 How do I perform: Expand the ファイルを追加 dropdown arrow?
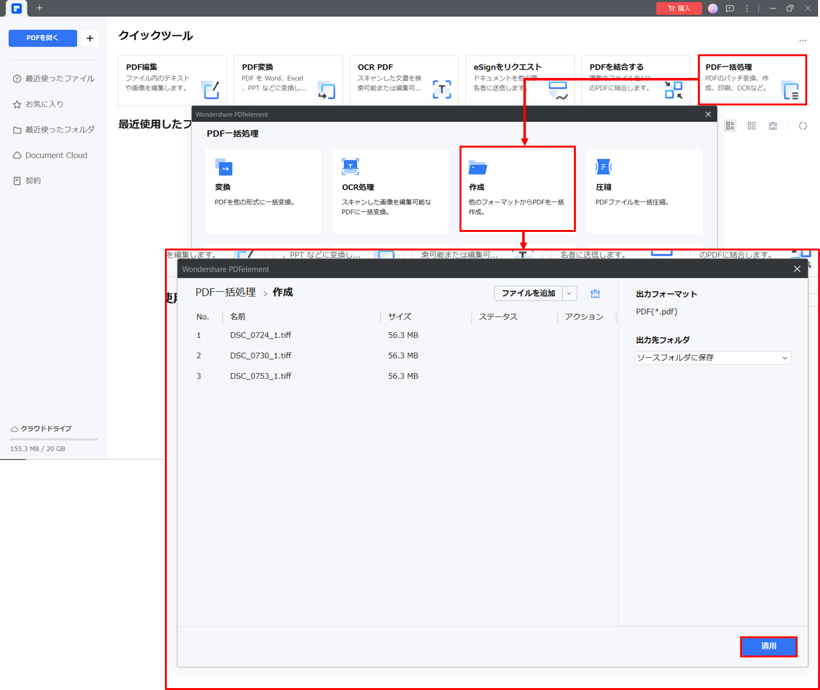point(569,293)
